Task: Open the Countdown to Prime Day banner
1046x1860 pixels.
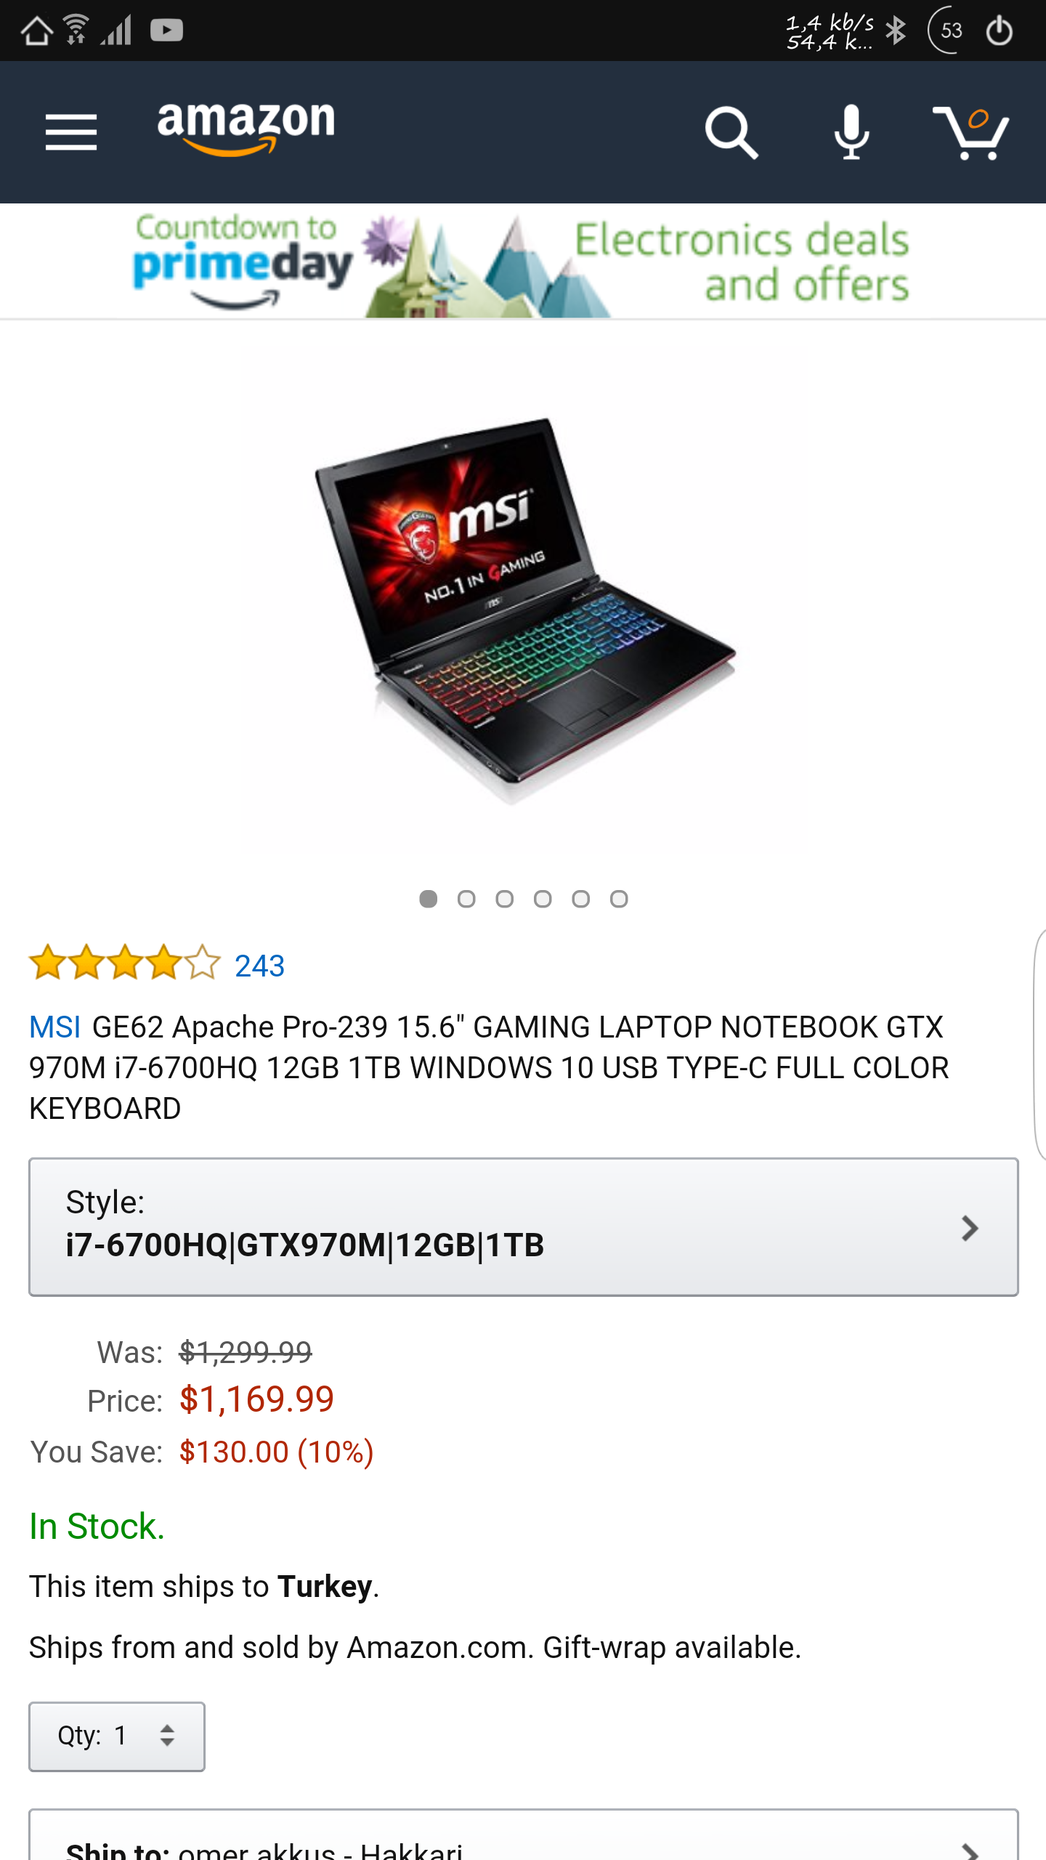Action: (x=523, y=262)
